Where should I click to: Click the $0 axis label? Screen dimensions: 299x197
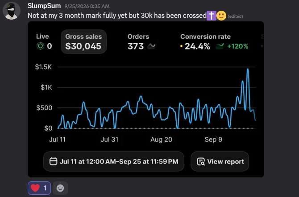tap(48, 128)
